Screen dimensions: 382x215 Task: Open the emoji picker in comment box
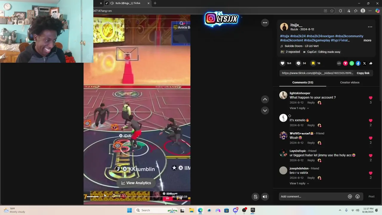(x=358, y=196)
